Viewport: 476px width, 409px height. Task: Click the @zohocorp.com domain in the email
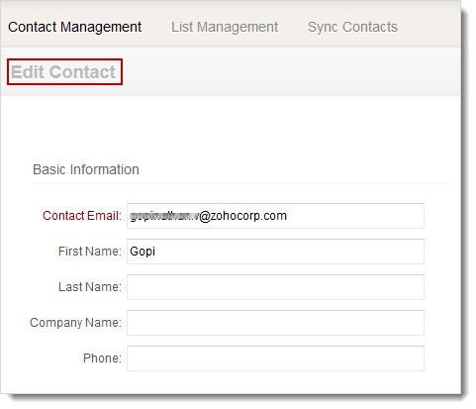click(242, 216)
